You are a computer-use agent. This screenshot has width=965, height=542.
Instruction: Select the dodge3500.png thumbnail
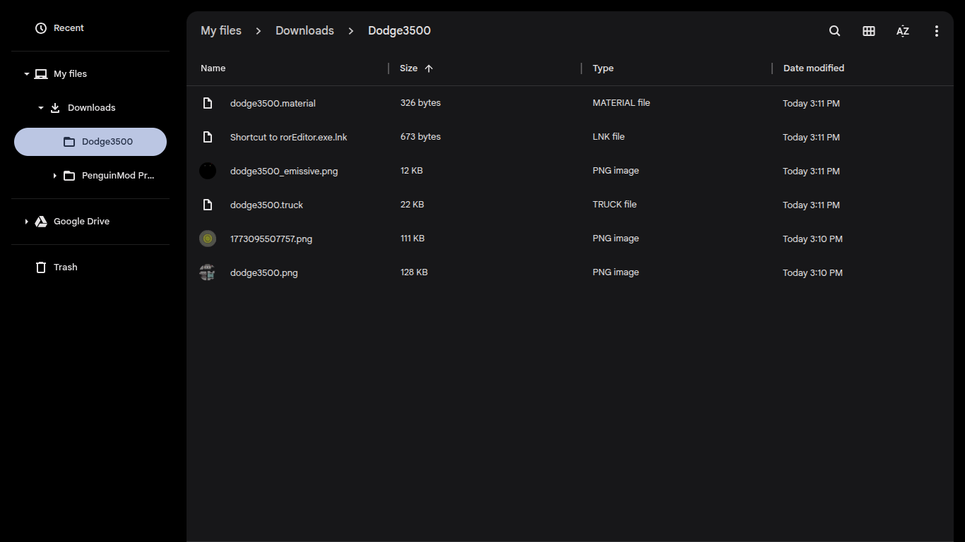point(208,272)
